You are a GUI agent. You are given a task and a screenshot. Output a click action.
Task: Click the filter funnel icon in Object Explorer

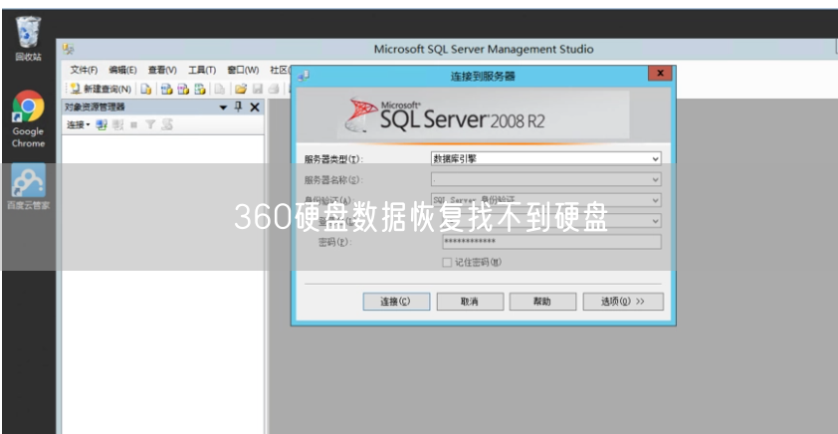click(150, 124)
